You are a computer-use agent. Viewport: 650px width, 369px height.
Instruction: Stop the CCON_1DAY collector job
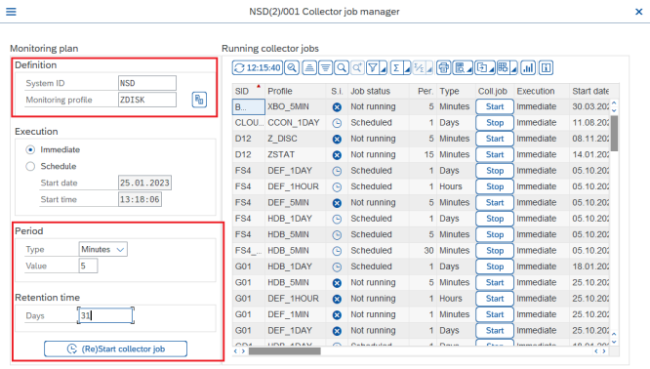point(495,123)
